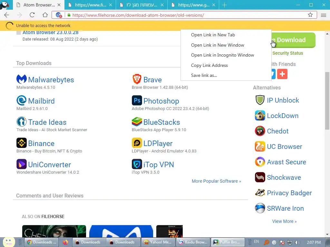Close the Atom Browser tab
This screenshot has height=247, width=330.
(59, 5)
